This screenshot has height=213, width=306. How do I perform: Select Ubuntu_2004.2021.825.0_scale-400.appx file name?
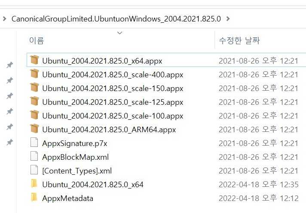[x=113, y=75]
